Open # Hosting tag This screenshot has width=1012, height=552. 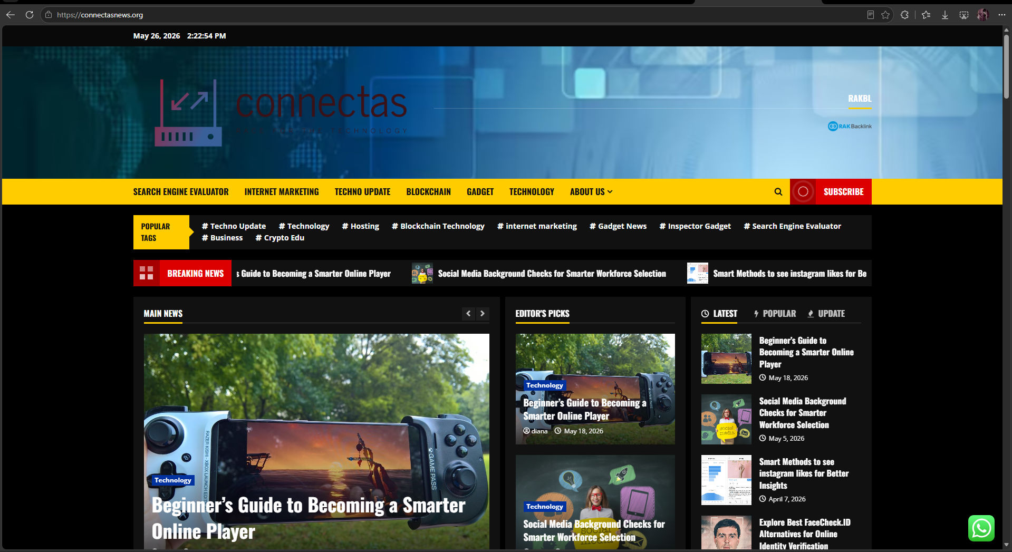(x=361, y=226)
